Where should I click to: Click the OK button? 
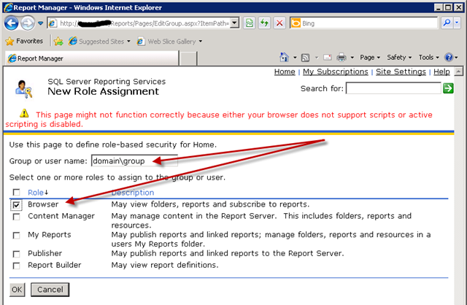tap(17, 290)
